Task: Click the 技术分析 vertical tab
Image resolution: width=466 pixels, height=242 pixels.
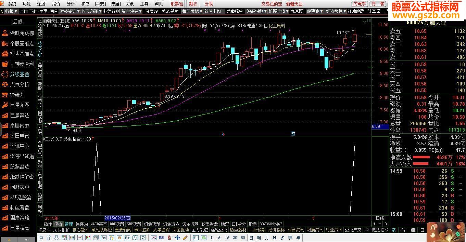Action: click(x=40, y=49)
